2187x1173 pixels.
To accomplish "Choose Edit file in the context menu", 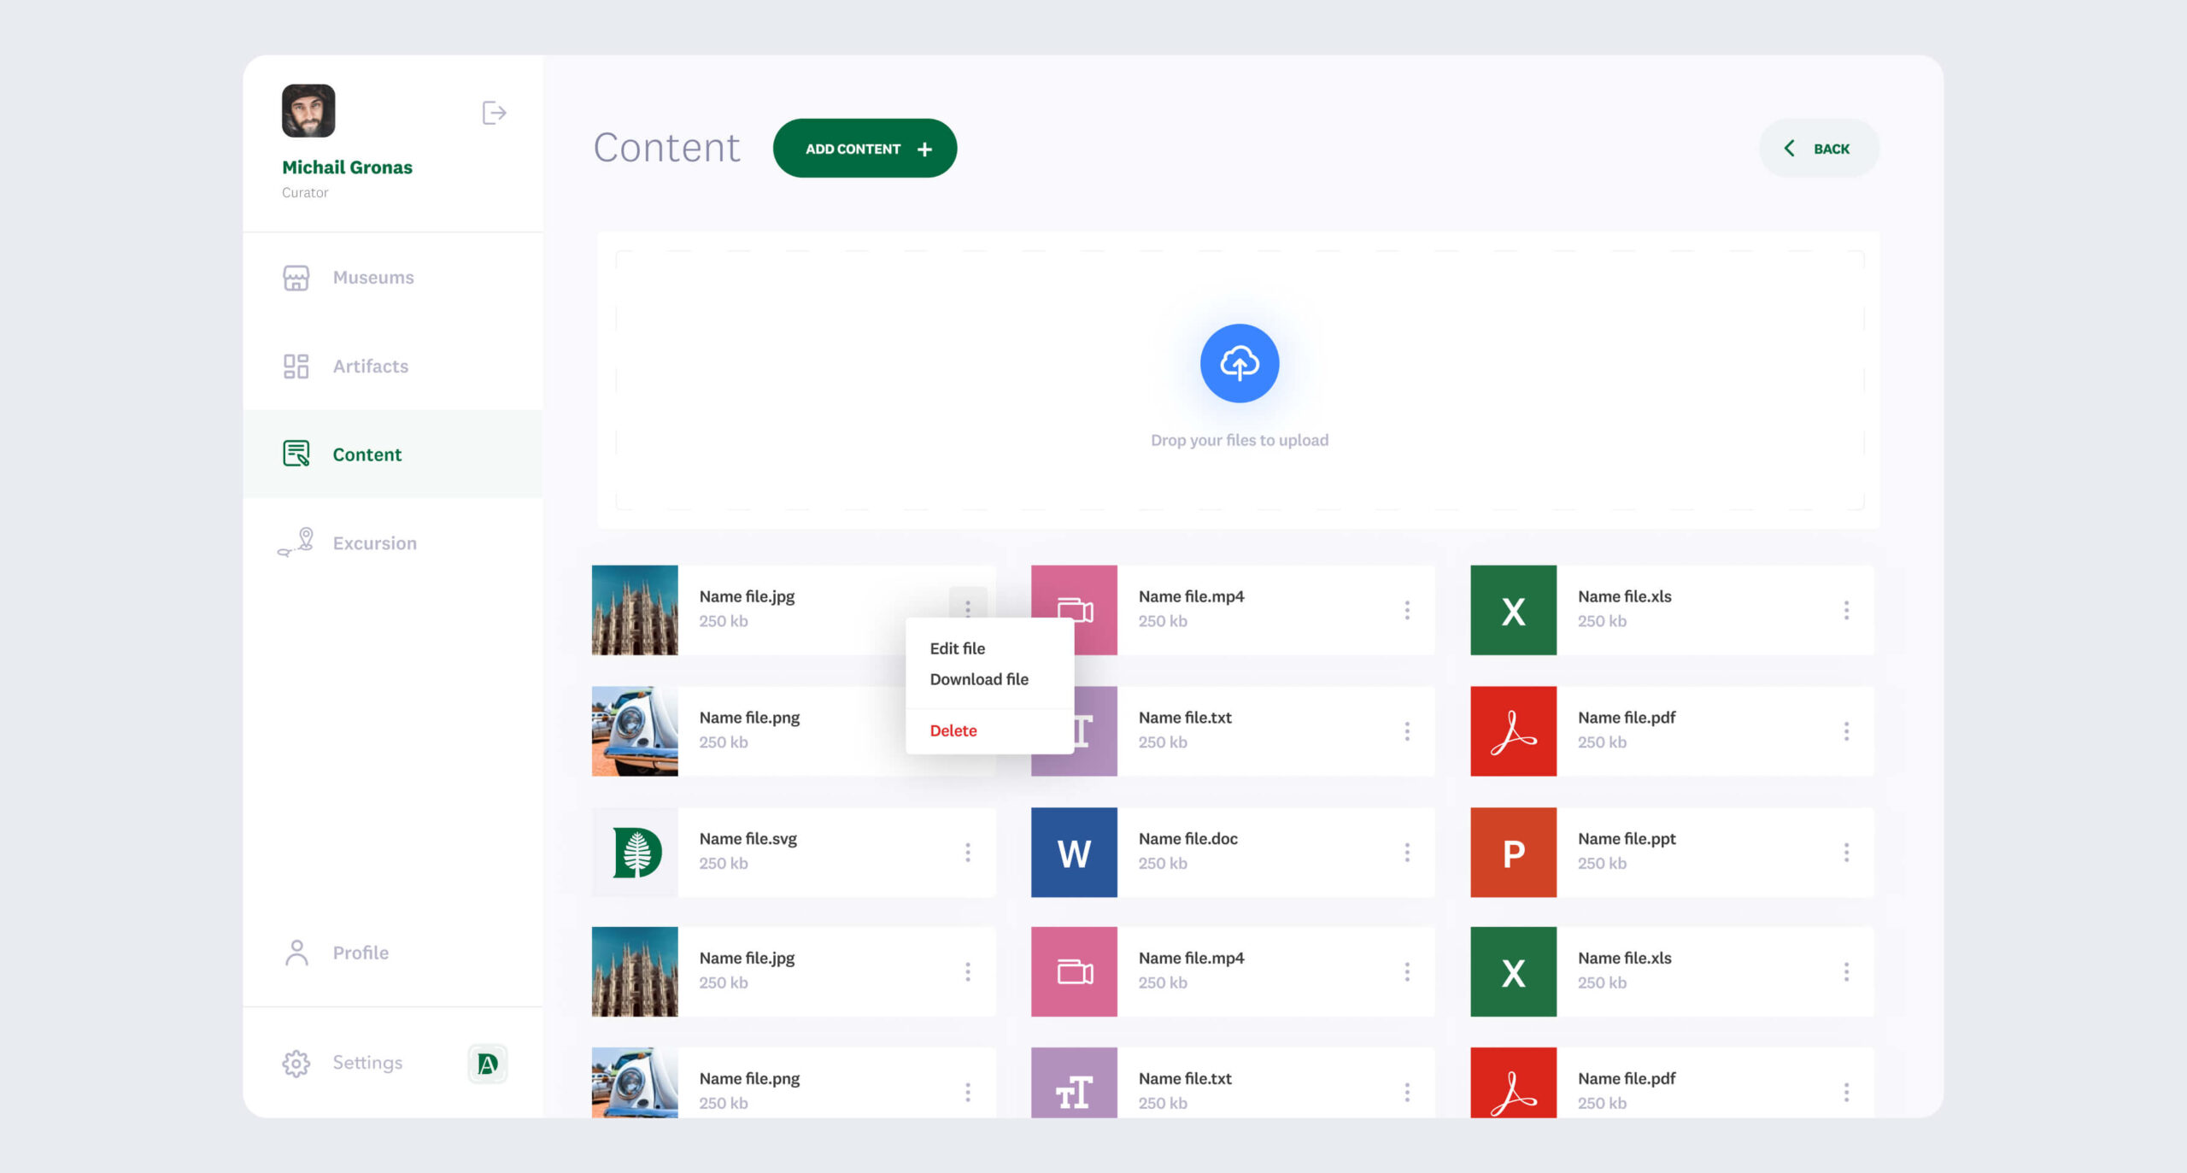I will pyautogui.click(x=957, y=648).
